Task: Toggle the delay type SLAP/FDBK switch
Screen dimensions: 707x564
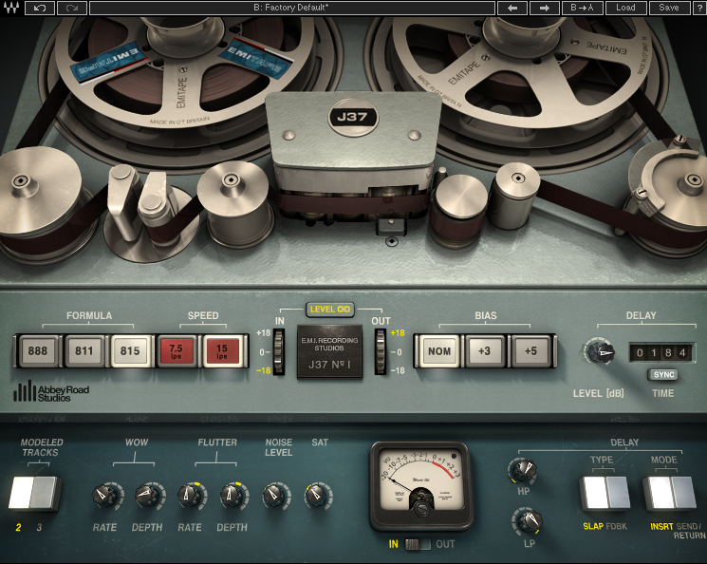Action: 605,493
